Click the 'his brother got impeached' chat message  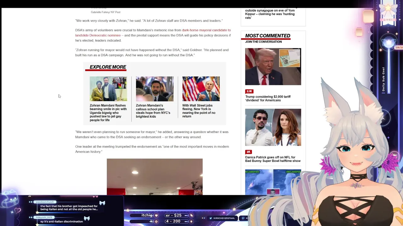[x=69, y=208]
